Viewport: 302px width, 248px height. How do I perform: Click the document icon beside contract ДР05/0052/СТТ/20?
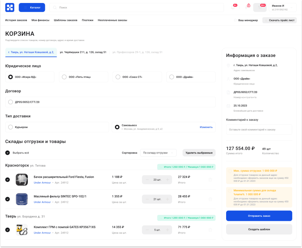click(228, 93)
